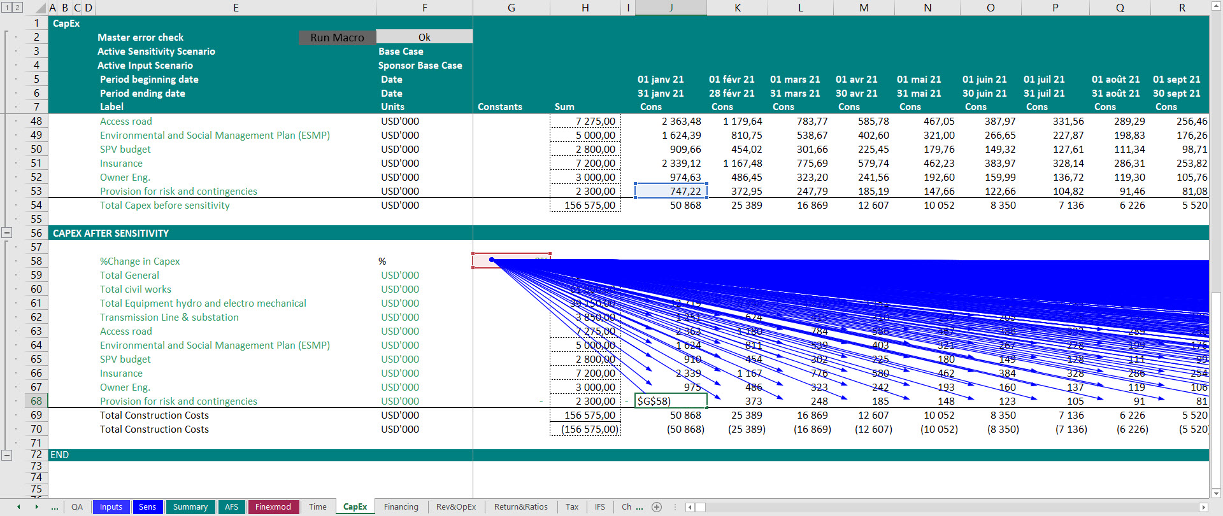Screen dimensions: 1223x516
Task: Select row 68 header
Action: (x=36, y=401)
